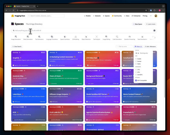Open the FLUX LoRA DLC space card

coord(66,113)
